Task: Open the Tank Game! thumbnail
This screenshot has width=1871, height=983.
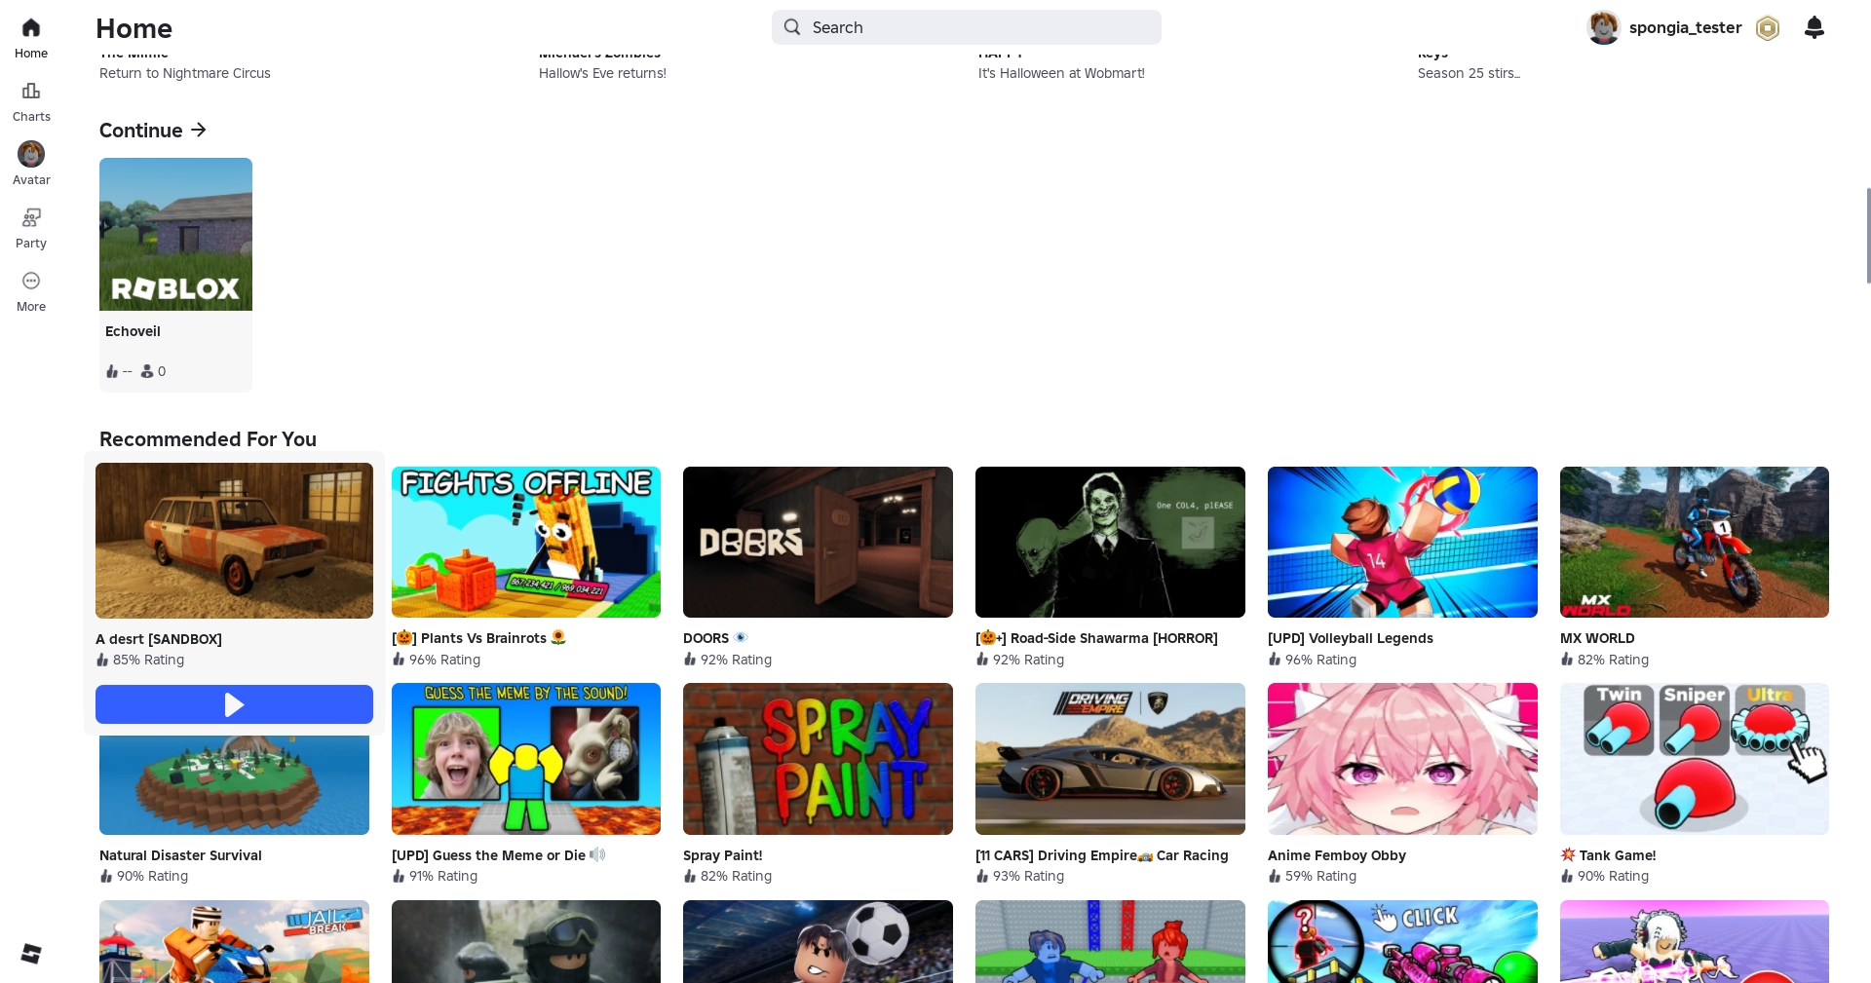Action: point(1694,759)
